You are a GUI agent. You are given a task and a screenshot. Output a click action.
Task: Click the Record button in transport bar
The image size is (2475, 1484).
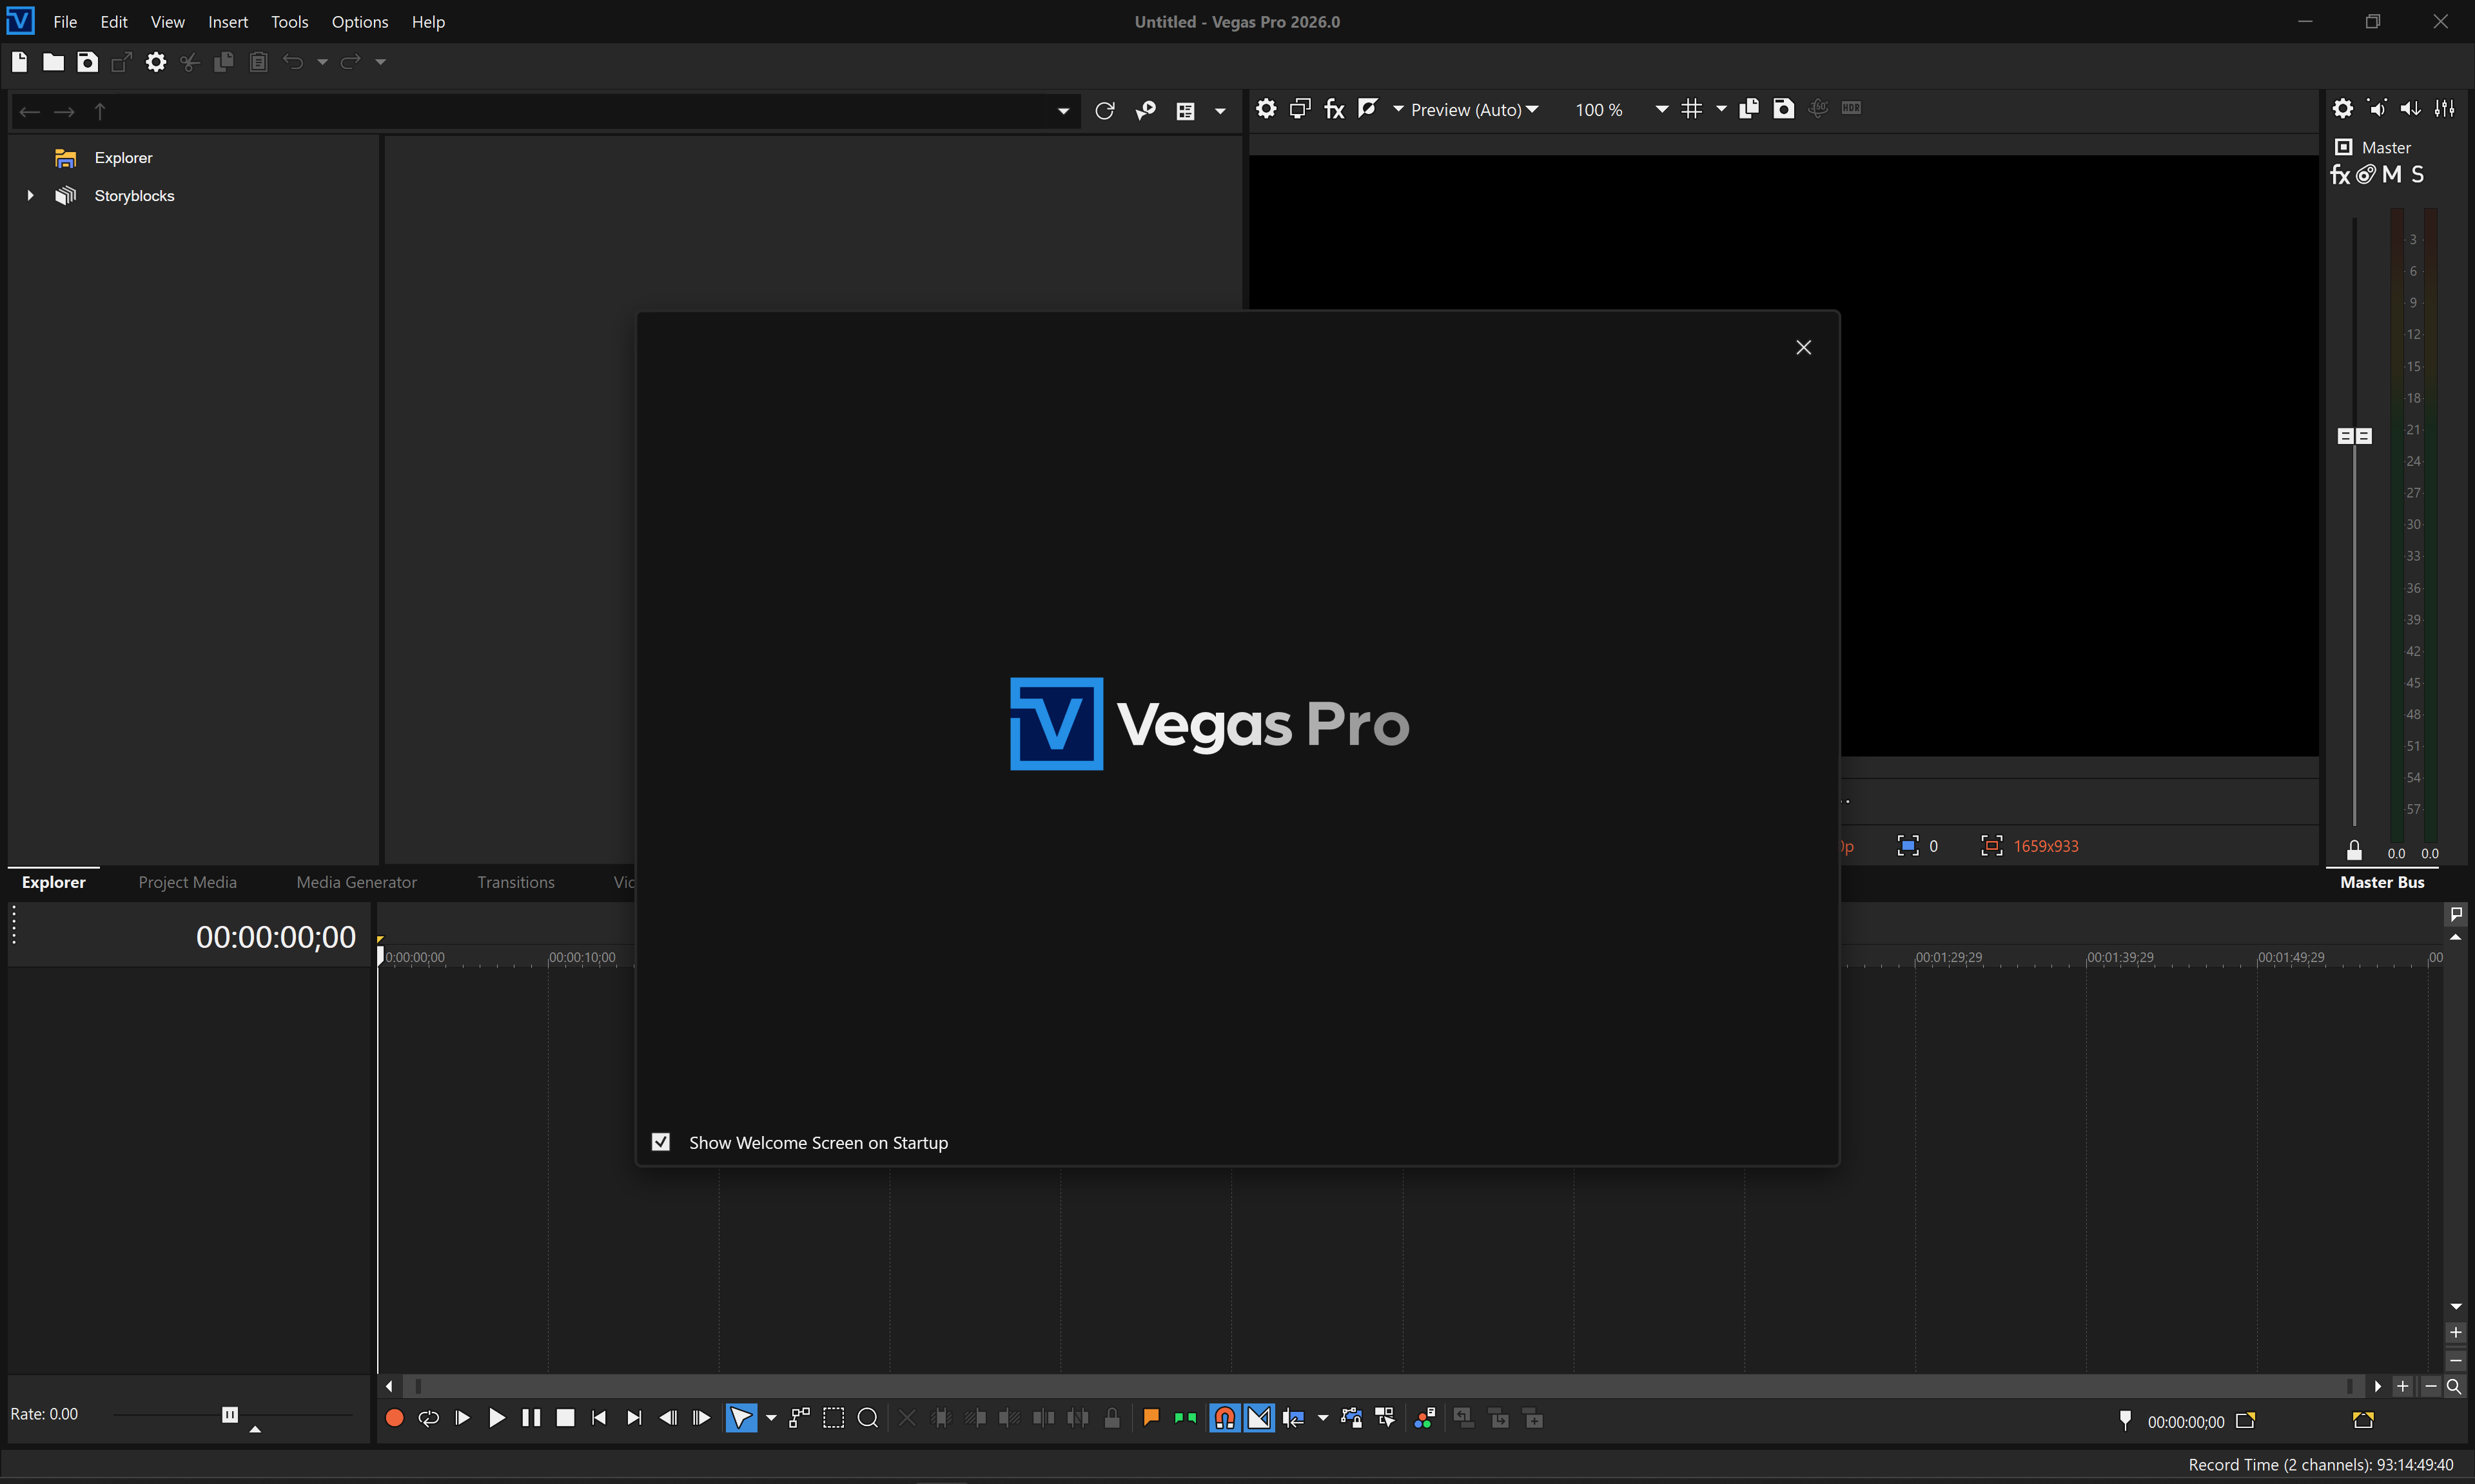[x=394, y=1418]
